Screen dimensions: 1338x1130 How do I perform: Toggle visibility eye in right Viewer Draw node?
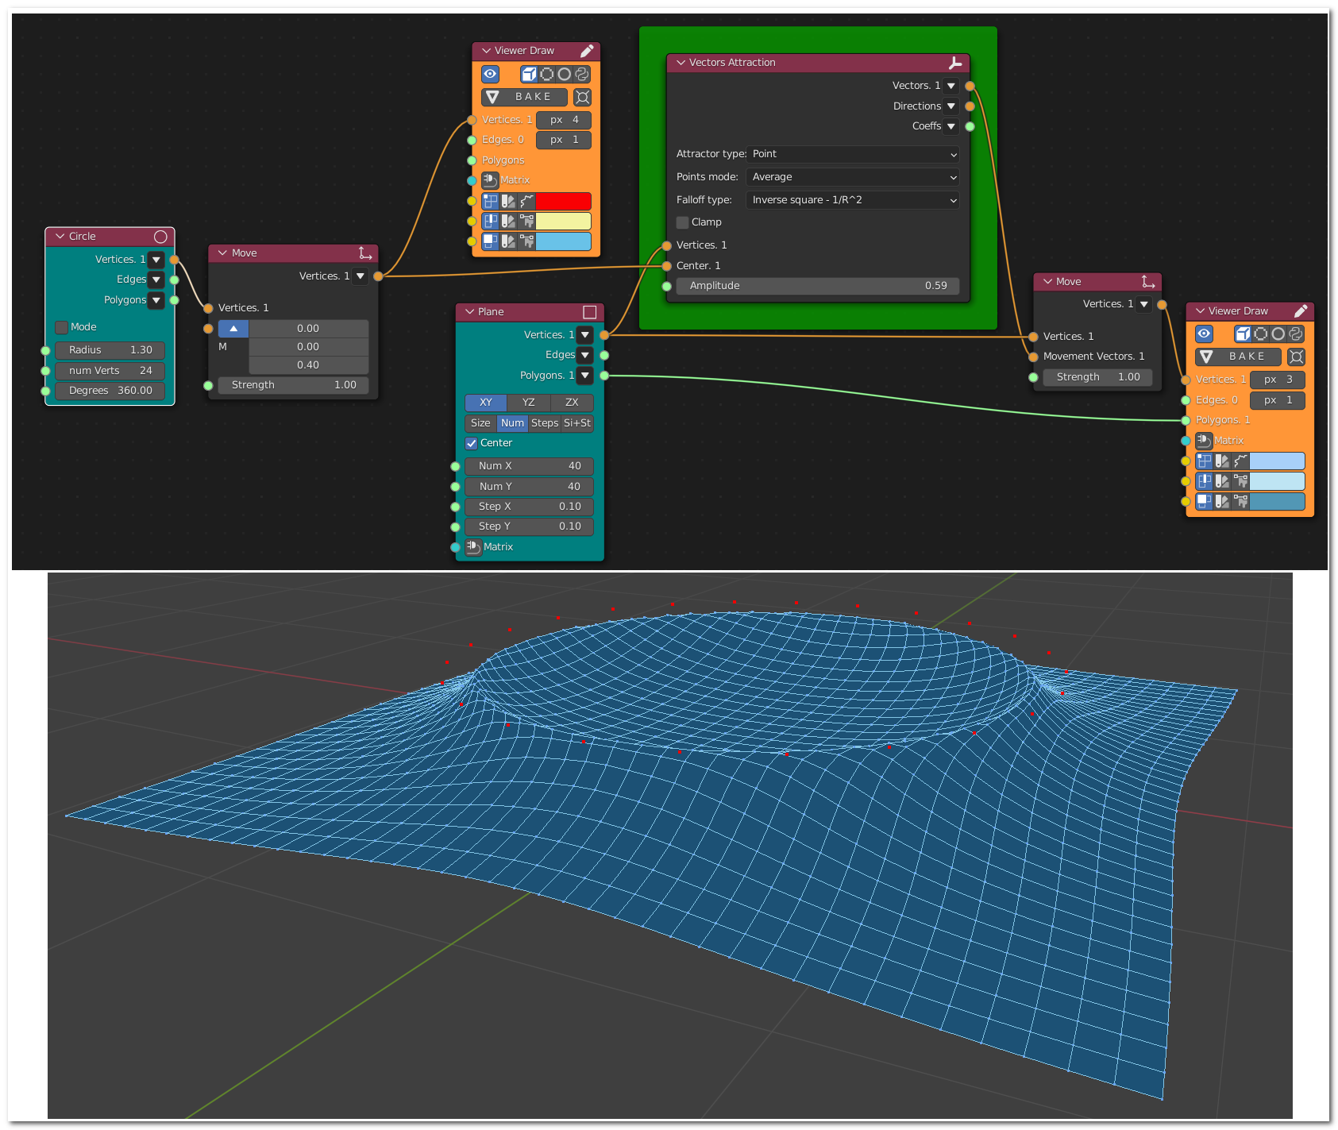point(1205,334)
